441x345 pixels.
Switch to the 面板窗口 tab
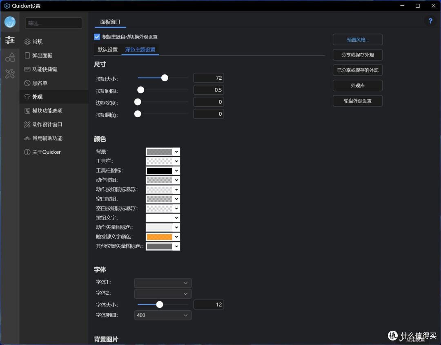tap(110, 22)
